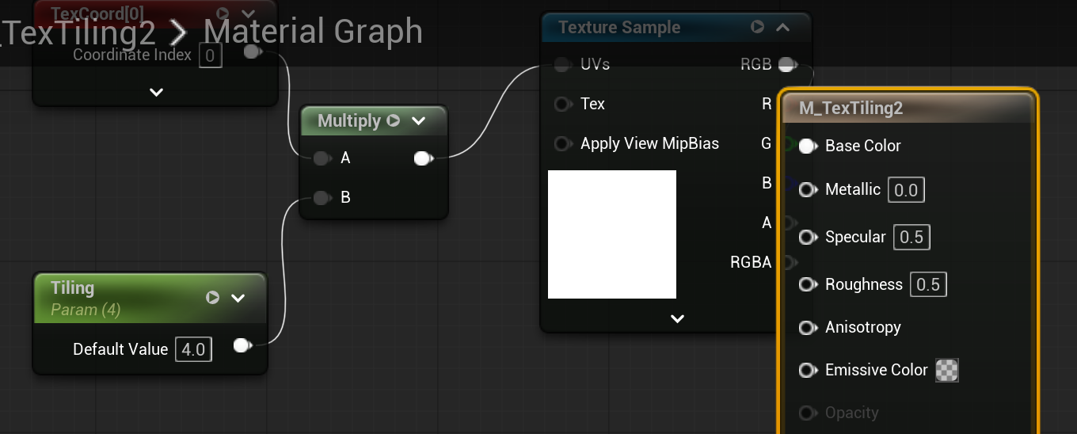Click the Texture Sample UVs input pin

561,65
